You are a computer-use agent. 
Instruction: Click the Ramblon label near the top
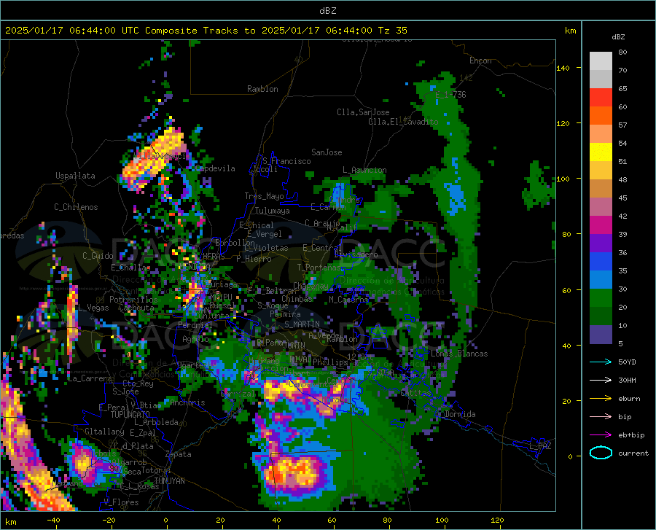point(262,89)
